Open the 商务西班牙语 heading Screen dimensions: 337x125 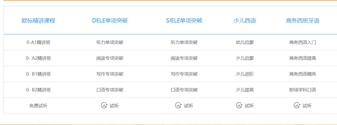click(303, 21)
